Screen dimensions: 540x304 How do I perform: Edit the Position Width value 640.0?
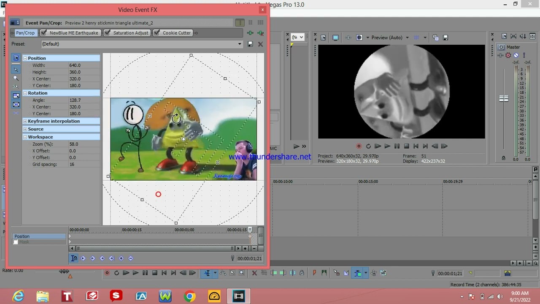click(84, 65)
